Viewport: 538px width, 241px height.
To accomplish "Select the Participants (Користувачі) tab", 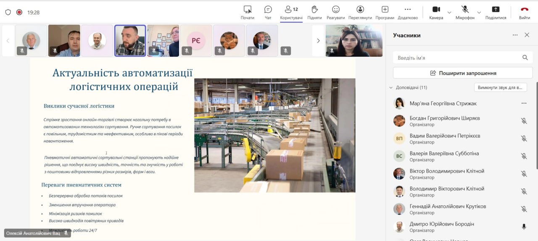I will point(291,12).
